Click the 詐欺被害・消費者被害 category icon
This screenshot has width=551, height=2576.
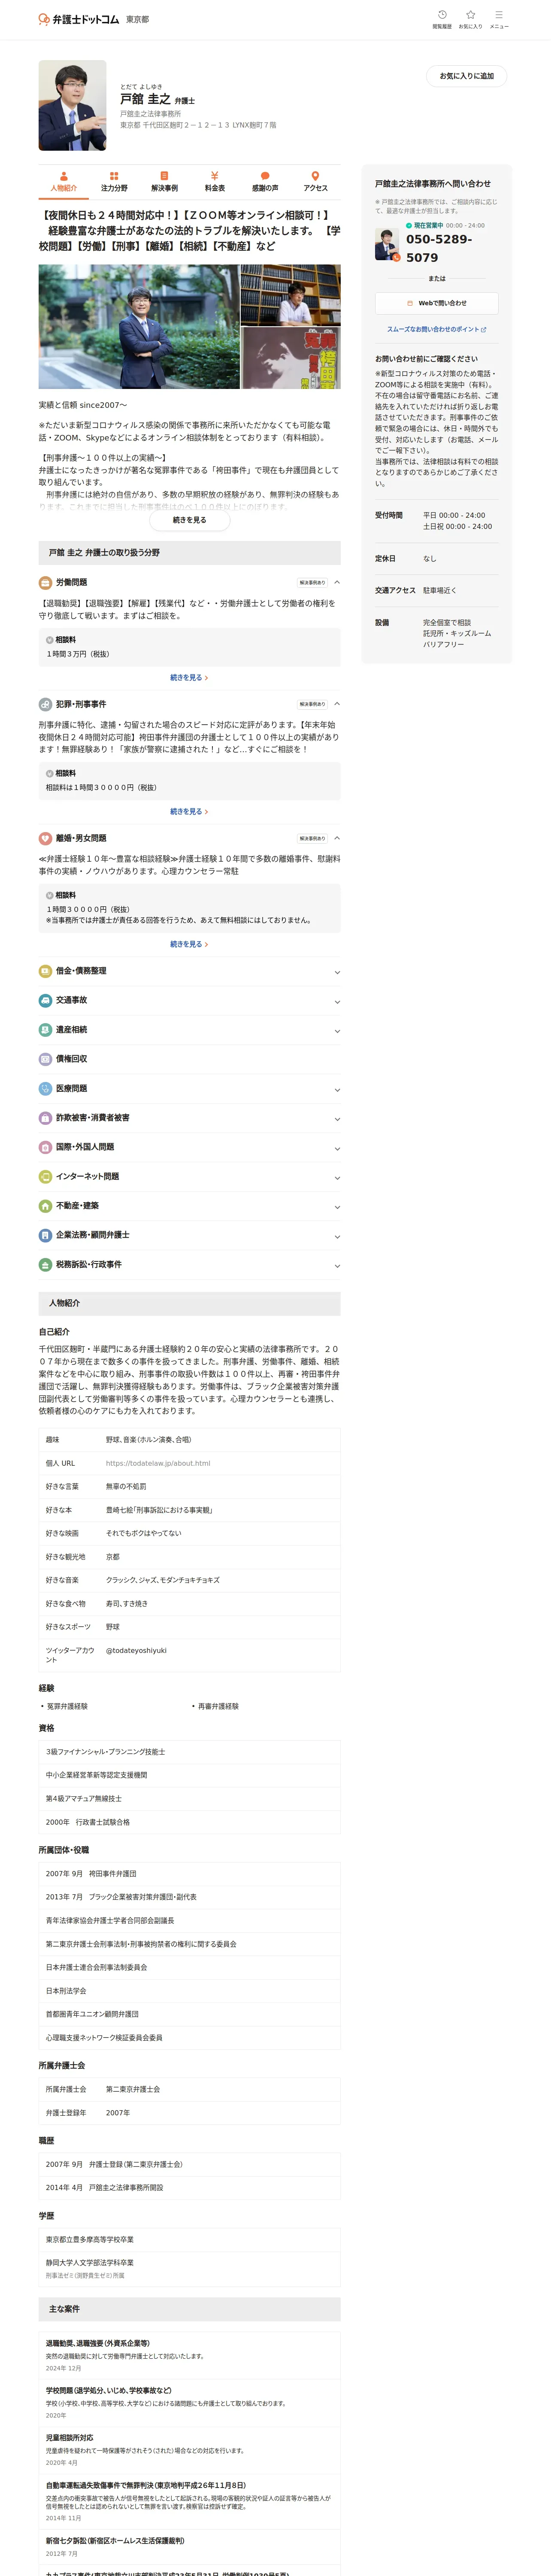coord(45,1118)
